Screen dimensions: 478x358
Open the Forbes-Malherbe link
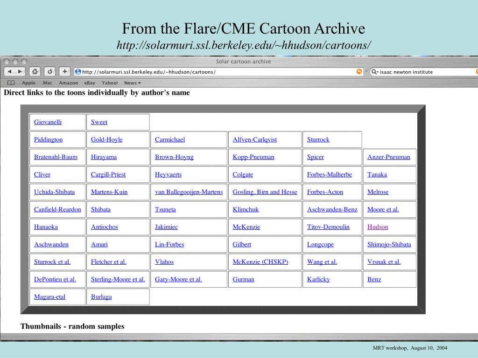pyautogui.click(x=329, y=175)
